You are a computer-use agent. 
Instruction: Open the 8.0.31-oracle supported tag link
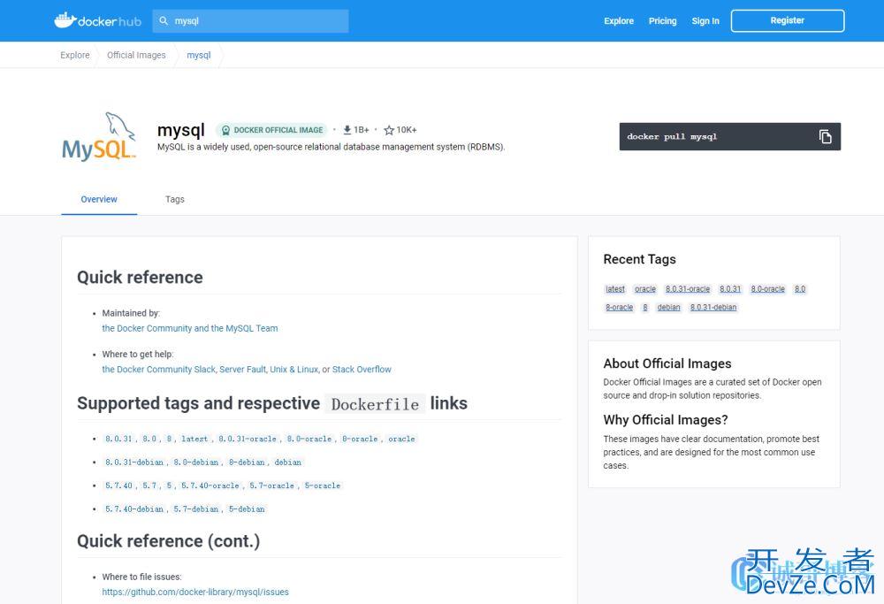click(x=248, y=439)
